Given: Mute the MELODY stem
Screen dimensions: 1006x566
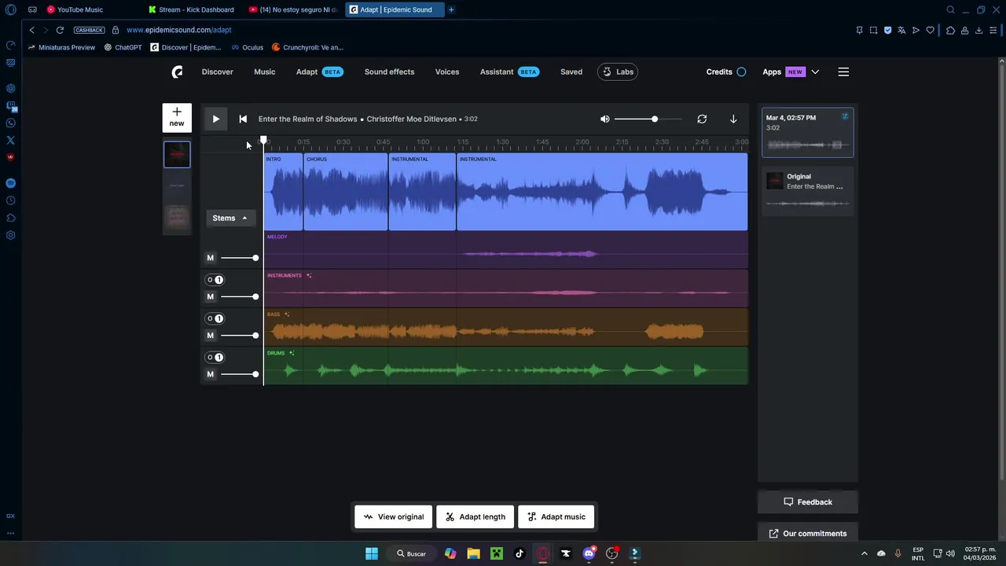Looking at the screenshot, I should click(210, 258).
